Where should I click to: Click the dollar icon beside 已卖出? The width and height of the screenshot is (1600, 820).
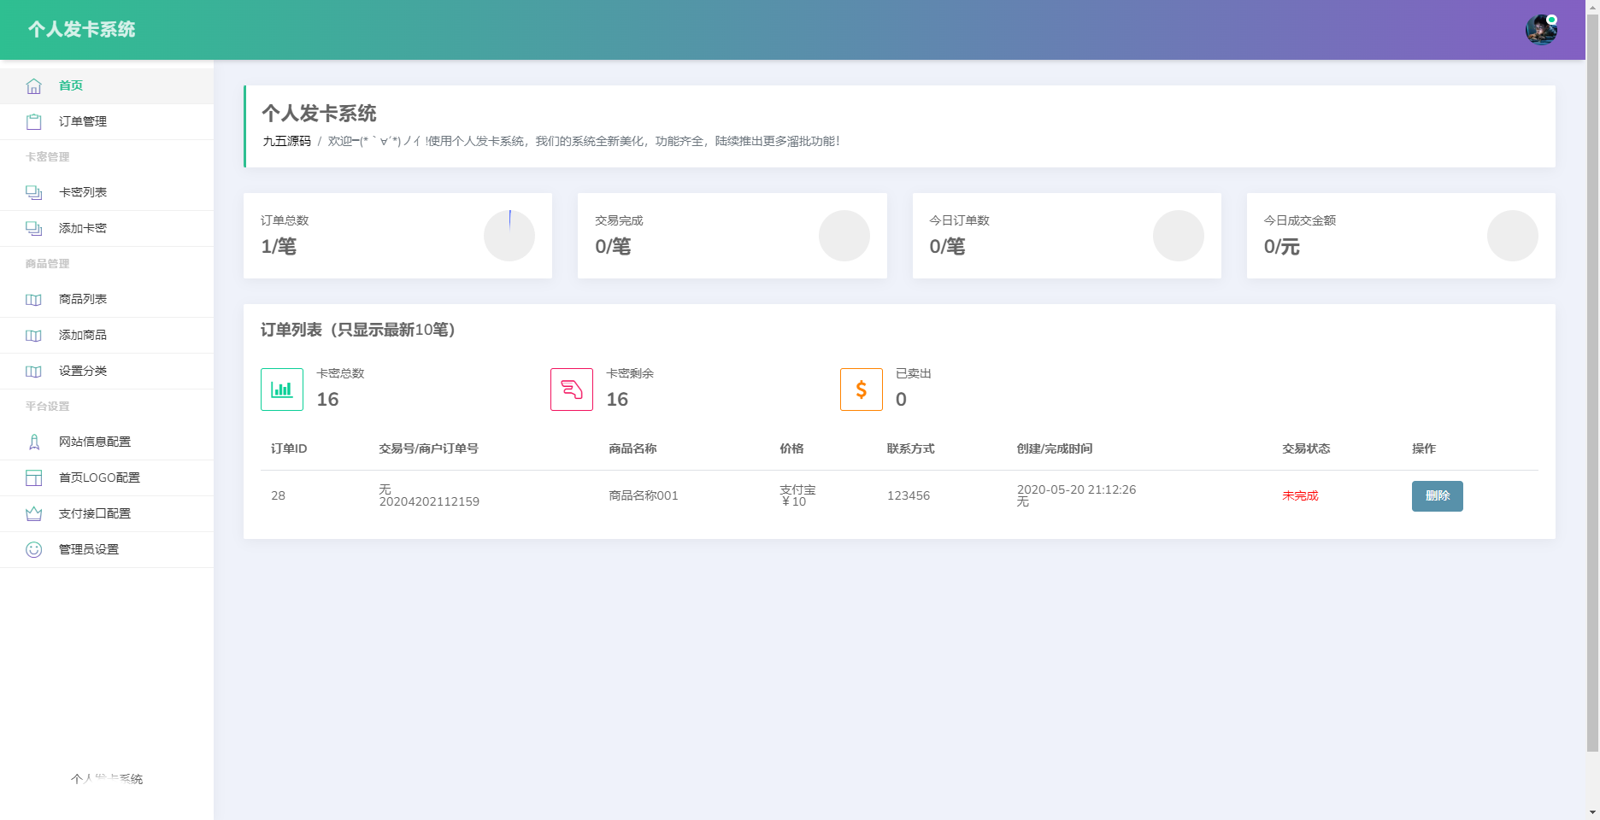point(861,389)
